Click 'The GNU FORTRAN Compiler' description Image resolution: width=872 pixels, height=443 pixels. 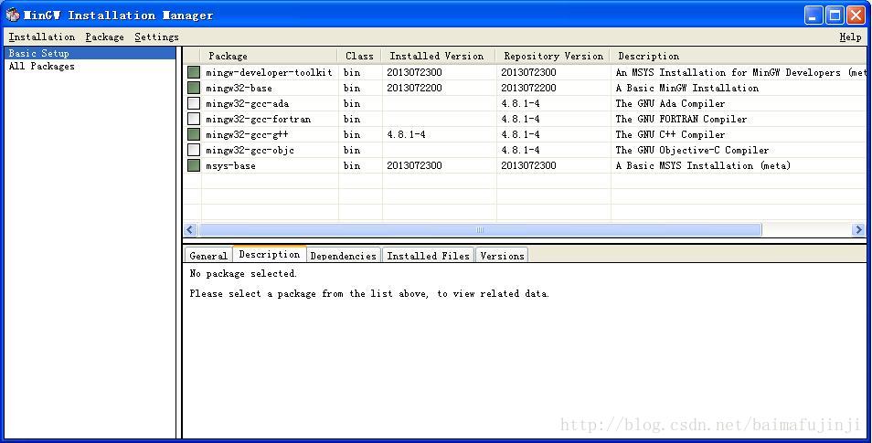[681, 119]
